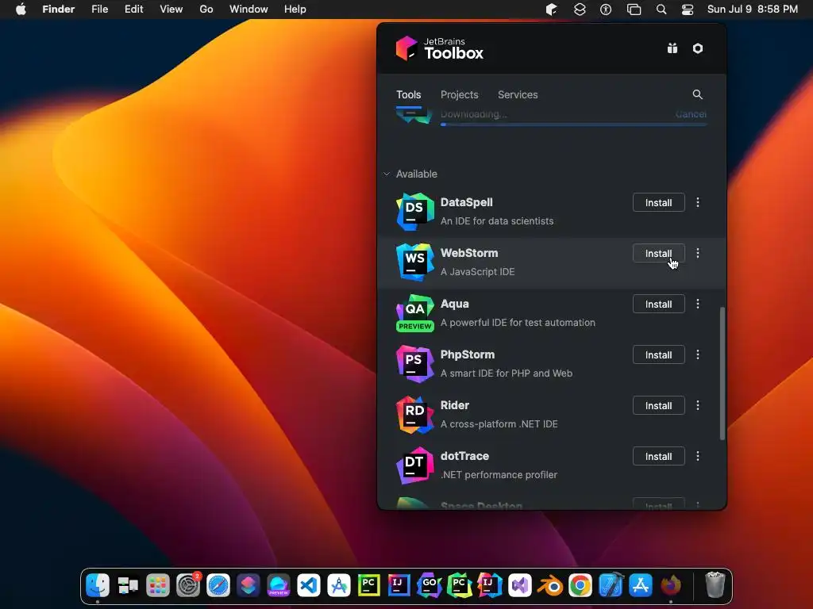Click the PhpStorm PS logo icon
The image size is (813, 609).
point(414,363)
